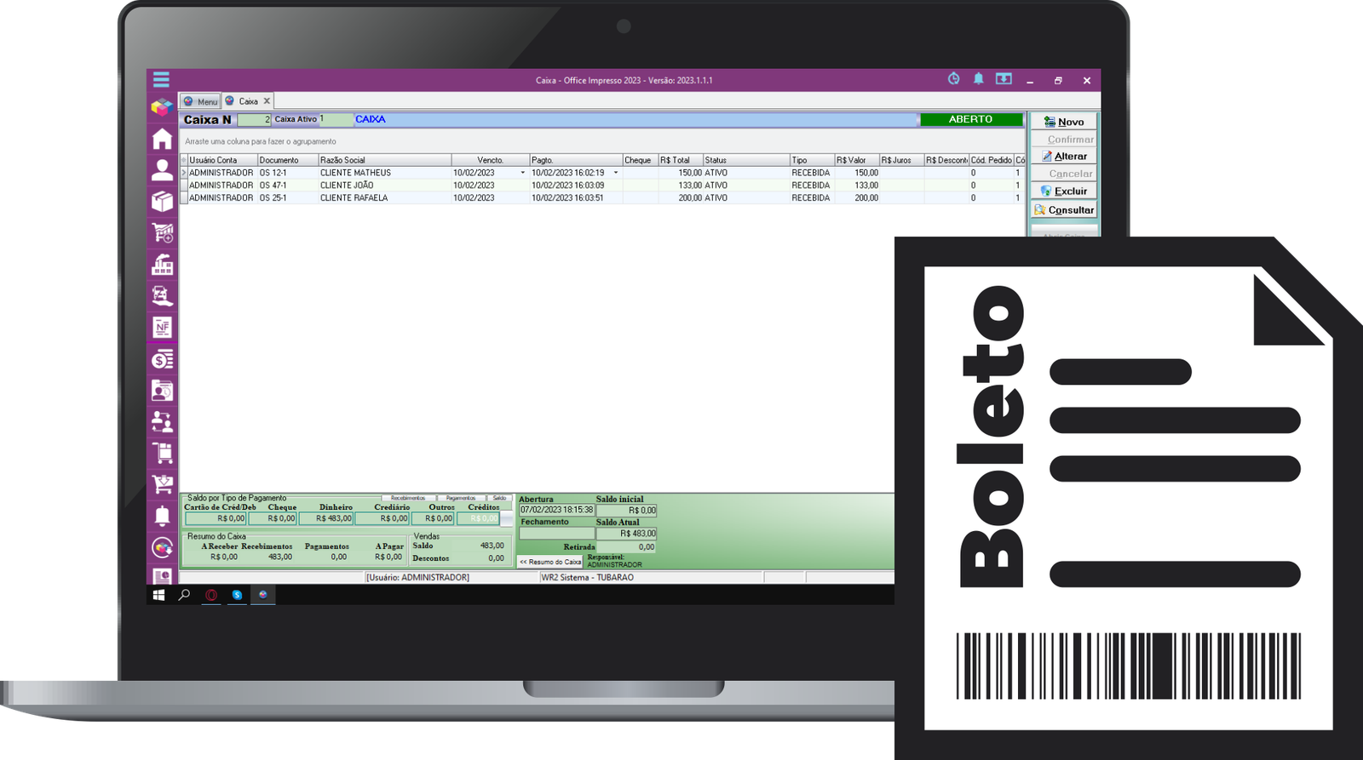This screenshot has height=760, width=1363.
Task: Open the package box icon in sidebar
Action: [162, 202]
